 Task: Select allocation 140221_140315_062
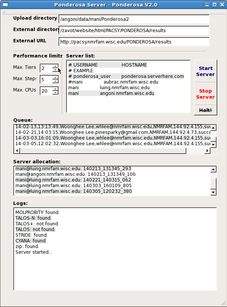(x=73, y=180)
